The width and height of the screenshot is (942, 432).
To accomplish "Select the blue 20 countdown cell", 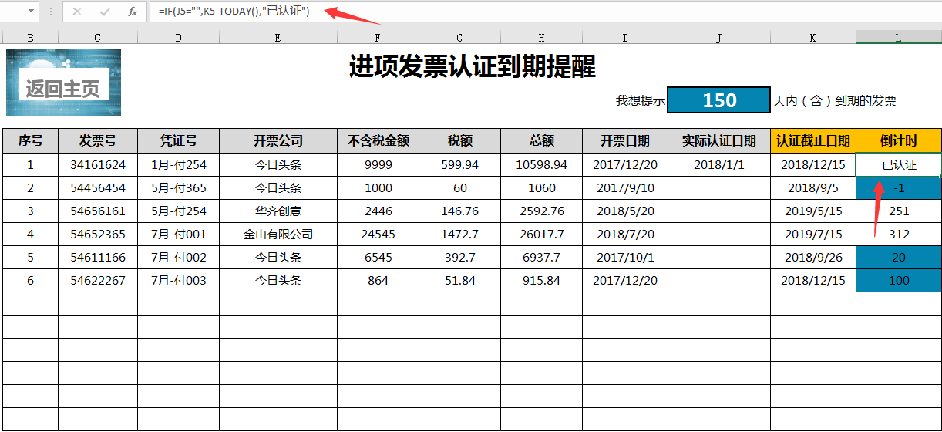I will pos(899,257).
